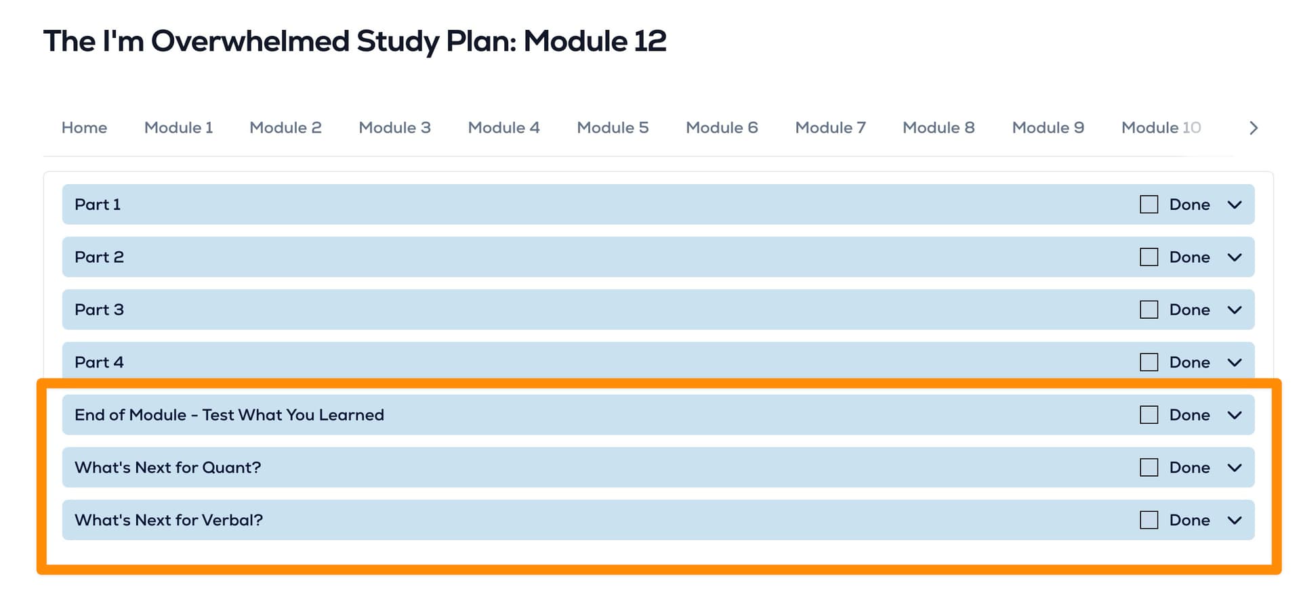The image size is (1301, 612).
Task: Expand the Part 4 chevron
Action: [1235, 362]
